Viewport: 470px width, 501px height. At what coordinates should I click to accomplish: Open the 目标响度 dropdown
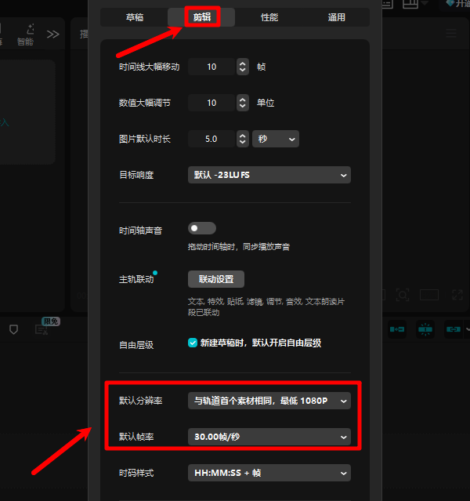(269, 176)
